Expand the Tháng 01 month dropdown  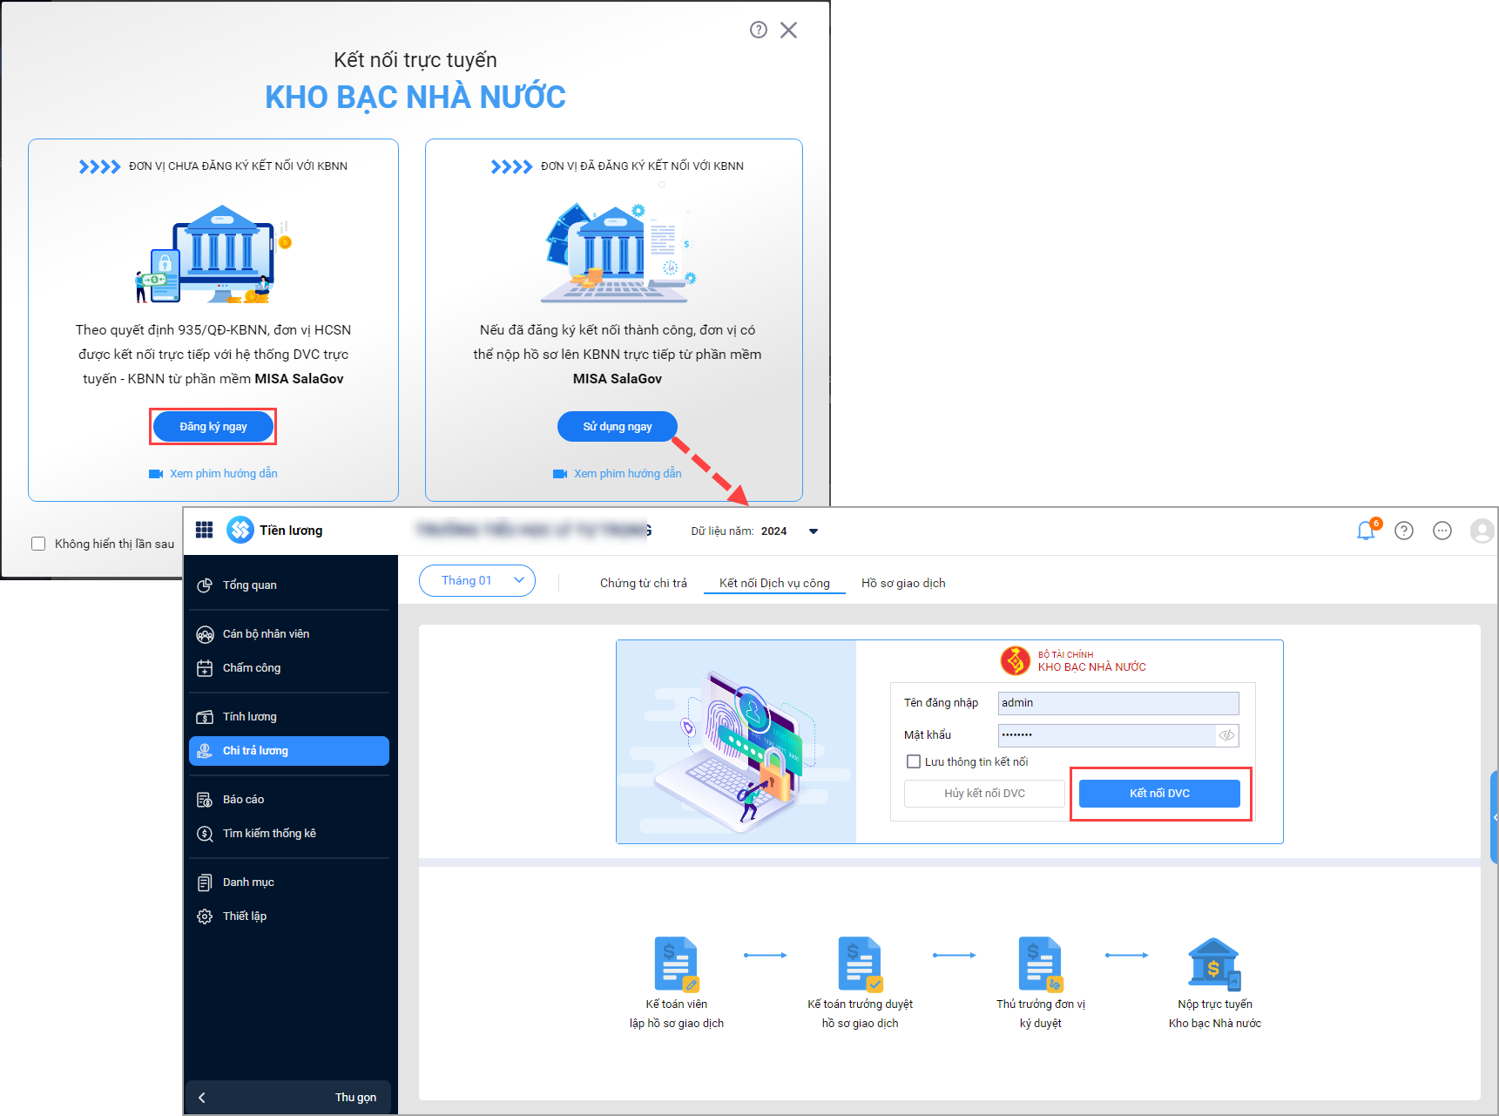477,581
